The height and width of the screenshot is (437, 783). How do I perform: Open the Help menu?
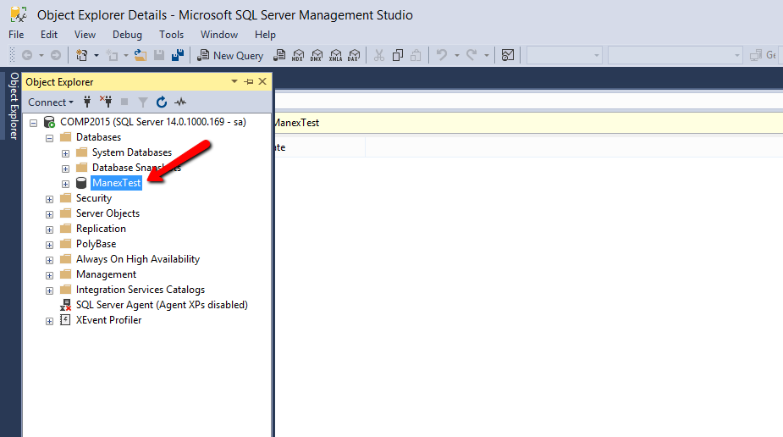tap(265, 35)
